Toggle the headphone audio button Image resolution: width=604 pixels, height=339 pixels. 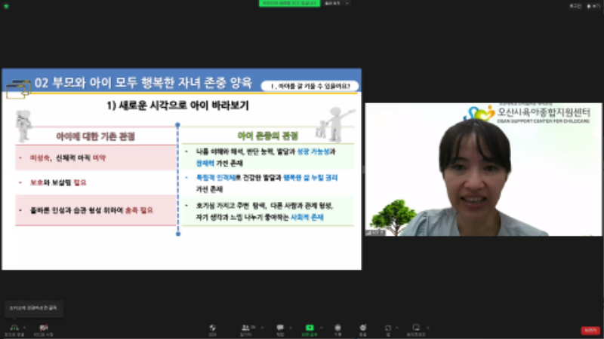(x=13, y=328)
